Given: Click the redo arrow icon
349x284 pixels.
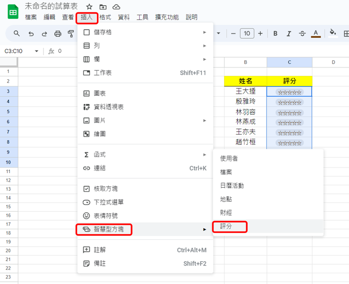Looking at the screenshot, I should click(44, 34).
